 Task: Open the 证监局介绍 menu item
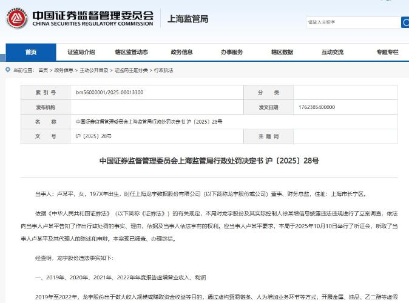coord(81,52)
